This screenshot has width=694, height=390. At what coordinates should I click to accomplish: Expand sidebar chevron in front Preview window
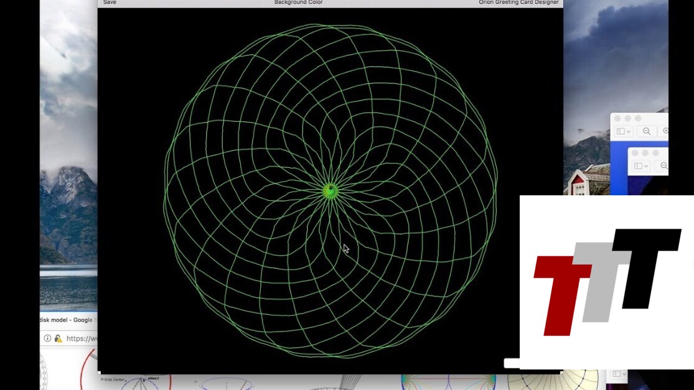pos(646,166)
